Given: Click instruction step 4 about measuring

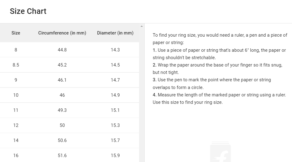Looking at the screenshot, I should point(219,99).
